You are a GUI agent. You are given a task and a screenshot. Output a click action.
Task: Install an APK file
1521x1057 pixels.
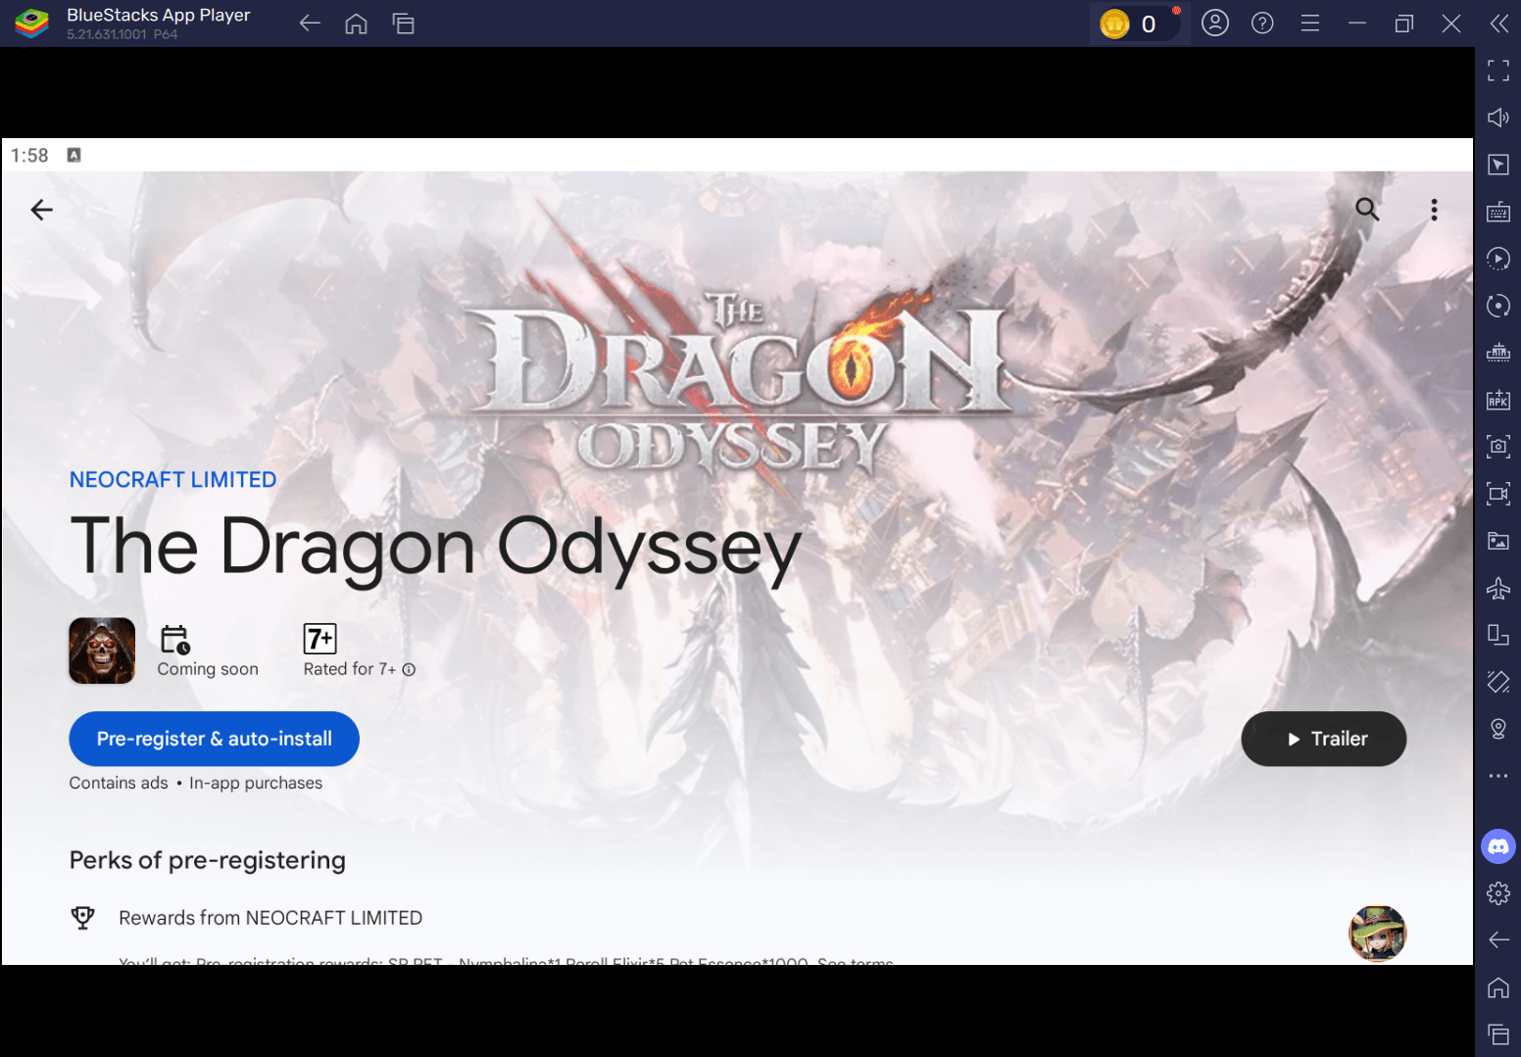click(1497, 400)
